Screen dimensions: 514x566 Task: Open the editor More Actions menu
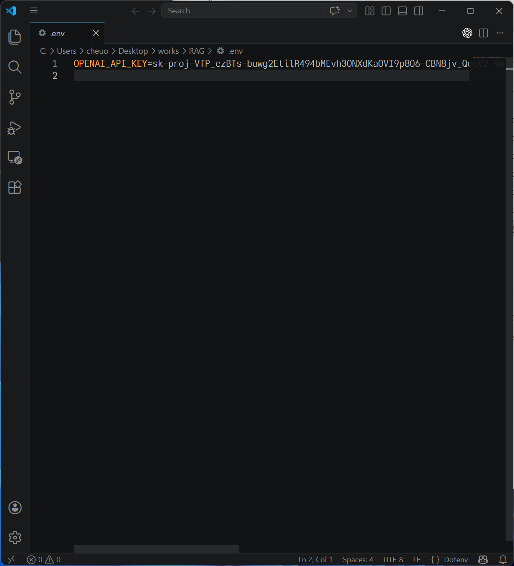click(499, 33)
